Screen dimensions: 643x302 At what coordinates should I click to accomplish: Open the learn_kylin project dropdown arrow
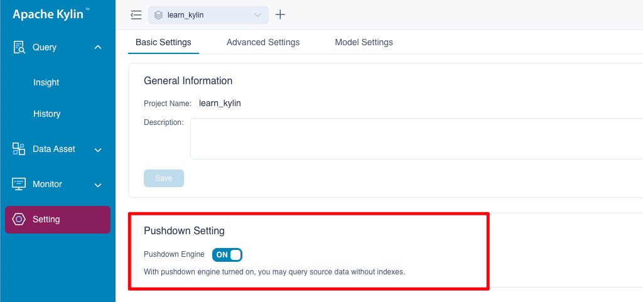(x=257, y=15)
